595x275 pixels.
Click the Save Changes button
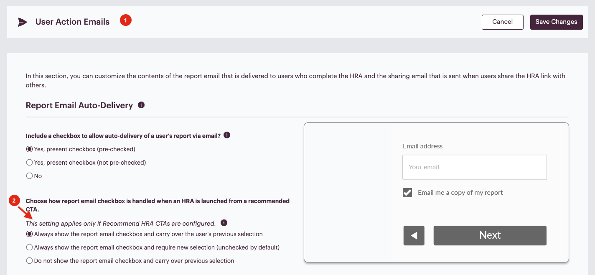coord(557,22)
